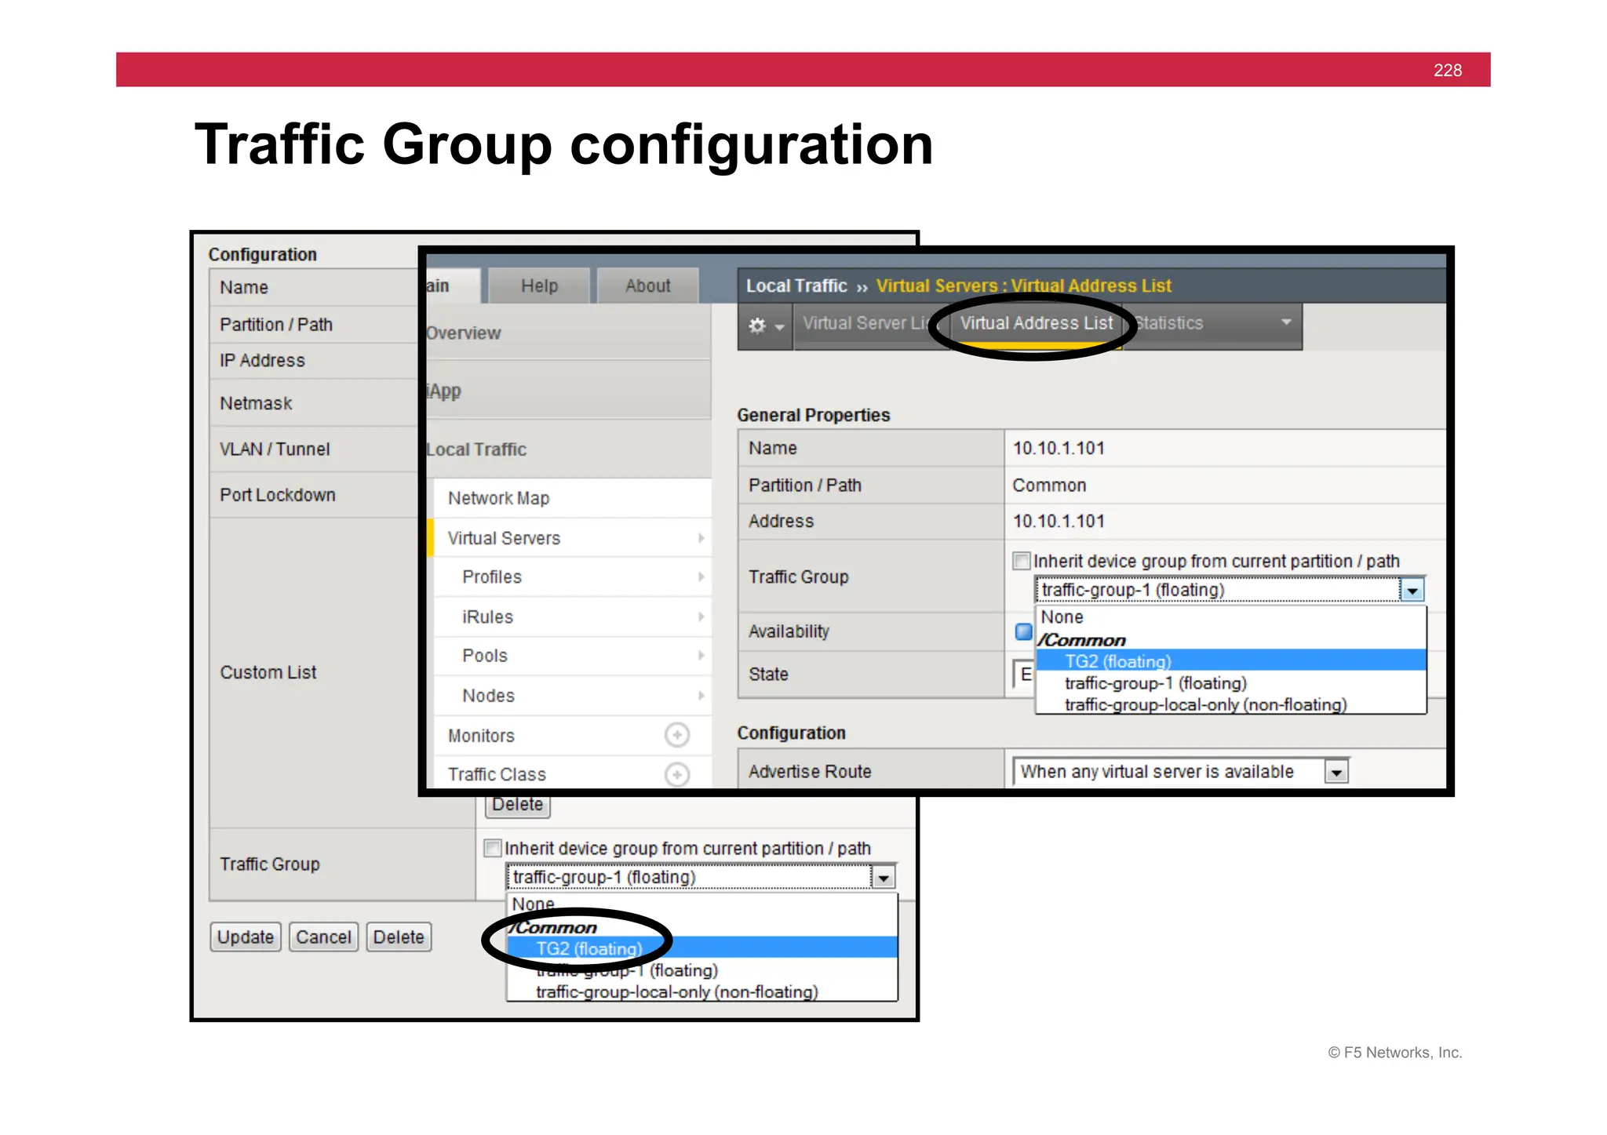Screen dimensions: 1607x1135
Task: Open the Virtual Address List tab
Action: point(1036,323)
